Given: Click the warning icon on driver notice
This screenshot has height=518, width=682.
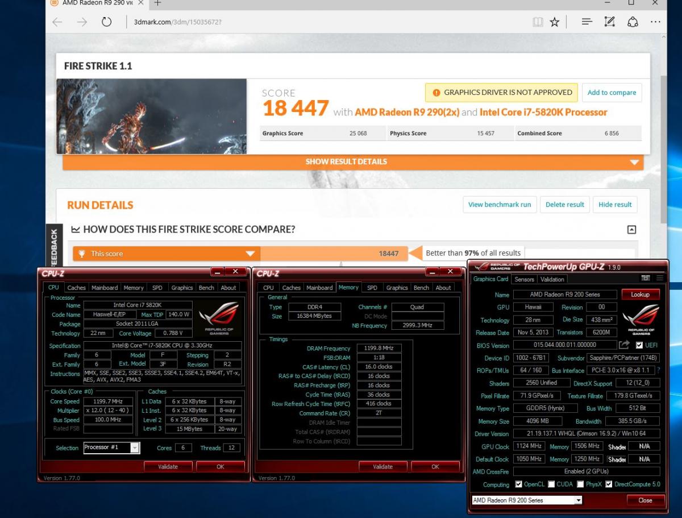Looking at the screenshot, I should [436, 92].
